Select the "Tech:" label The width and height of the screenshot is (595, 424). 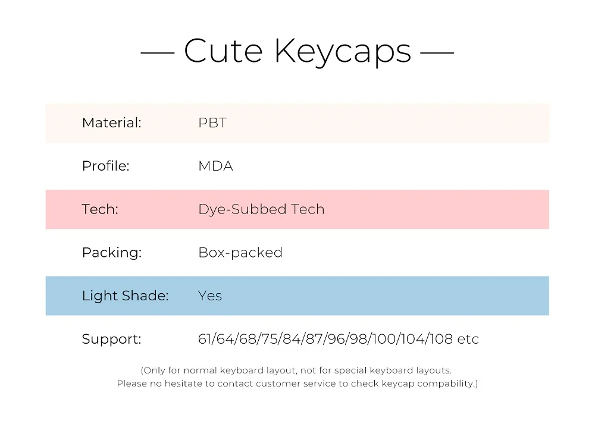click(100, 209)
